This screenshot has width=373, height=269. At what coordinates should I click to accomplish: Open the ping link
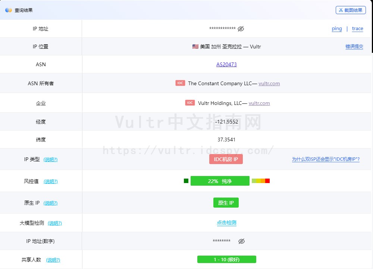coord(337,29)
